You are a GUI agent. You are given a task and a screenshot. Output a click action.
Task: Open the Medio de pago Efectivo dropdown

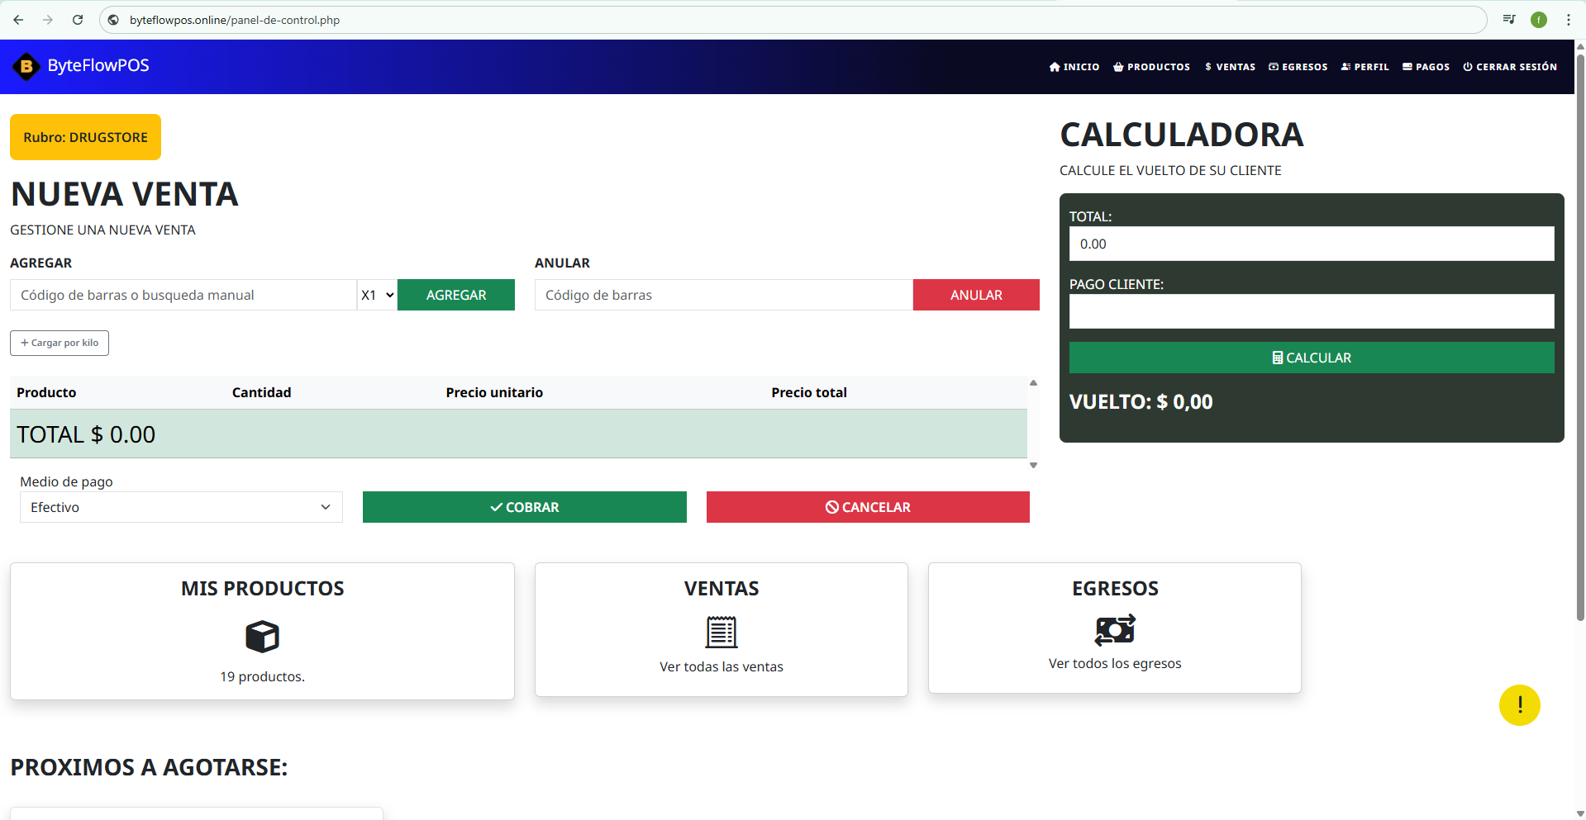point(181,507)
